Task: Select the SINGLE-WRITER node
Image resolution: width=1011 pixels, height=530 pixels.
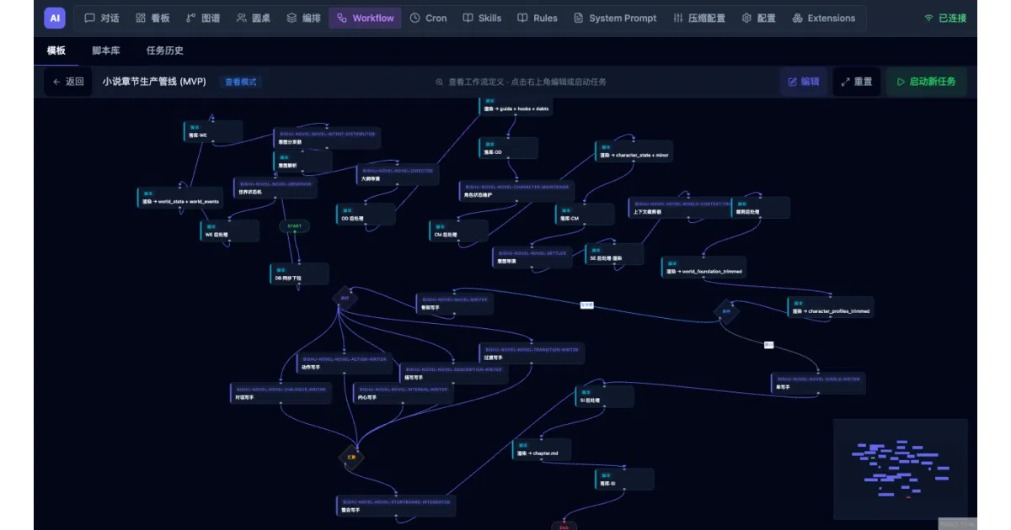Action: (818, 384)
